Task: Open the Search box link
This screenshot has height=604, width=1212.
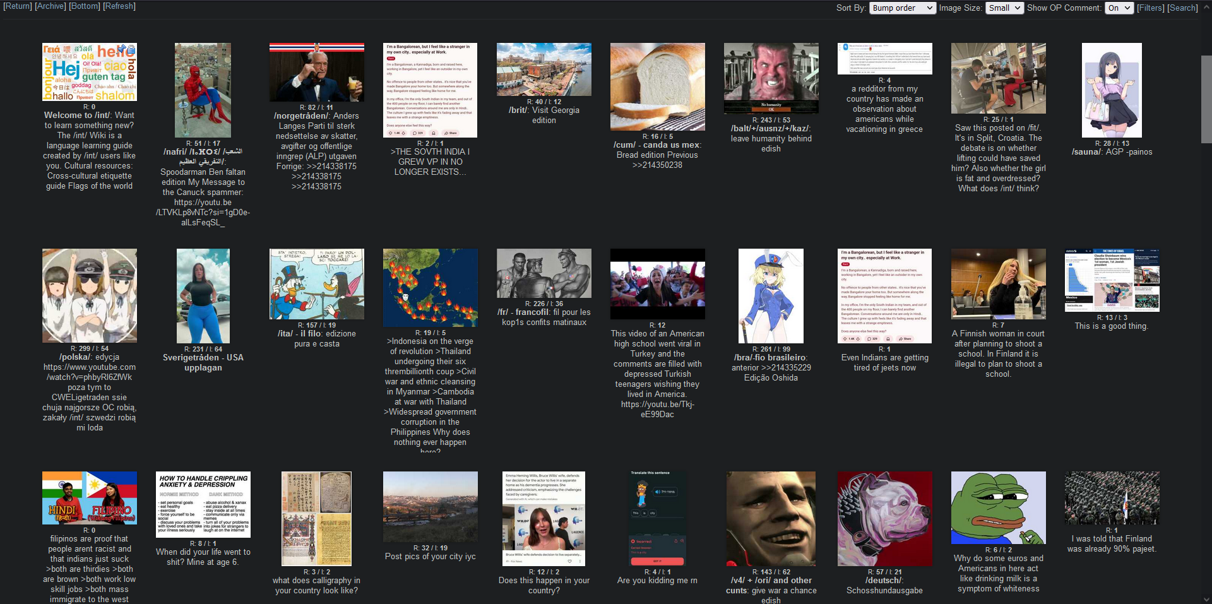Action: coord(1182,8)
